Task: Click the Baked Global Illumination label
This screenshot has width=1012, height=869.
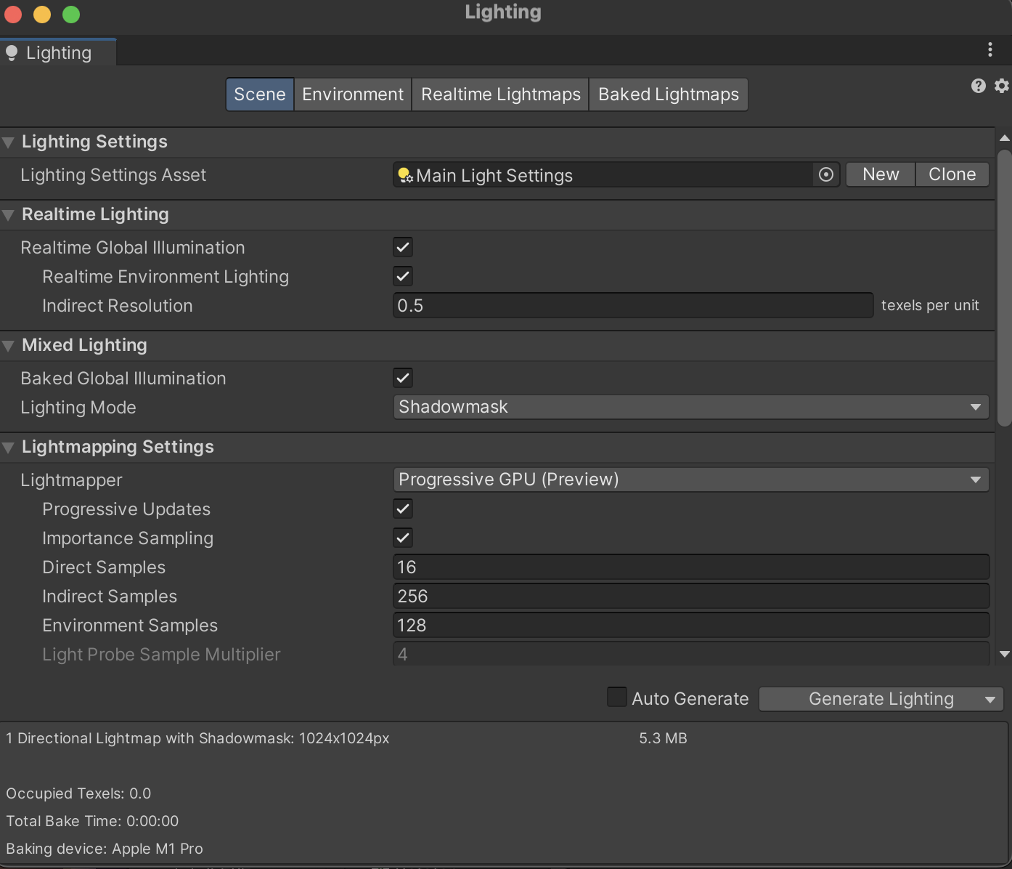Action: coord(123,379)
